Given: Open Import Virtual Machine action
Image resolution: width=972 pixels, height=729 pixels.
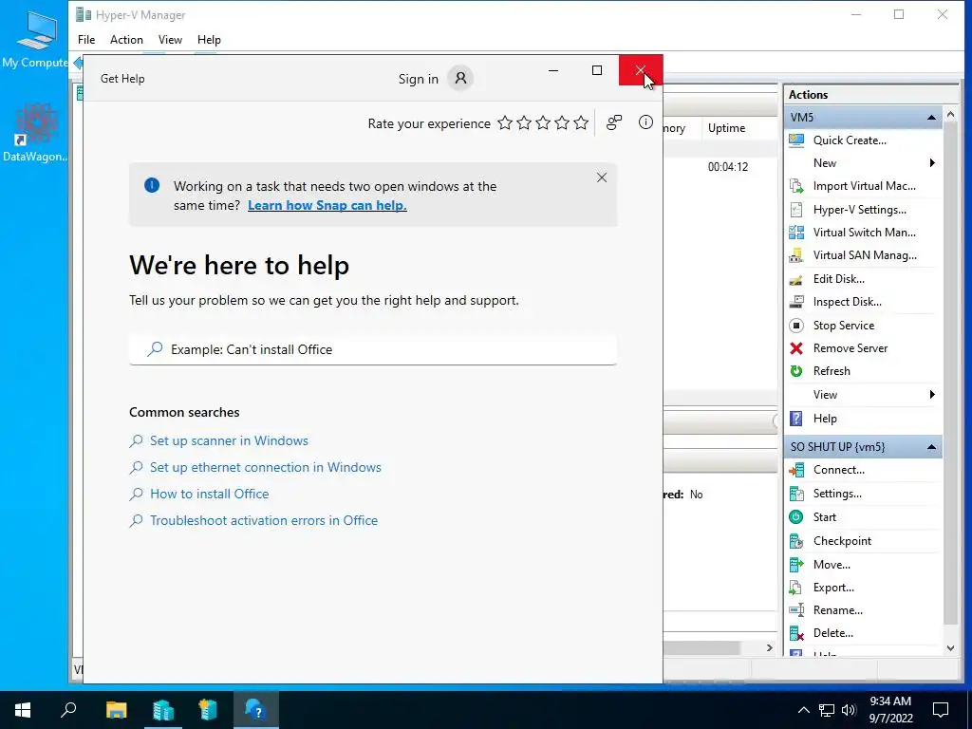Looking at the screenshot, I should click(863, 186).
